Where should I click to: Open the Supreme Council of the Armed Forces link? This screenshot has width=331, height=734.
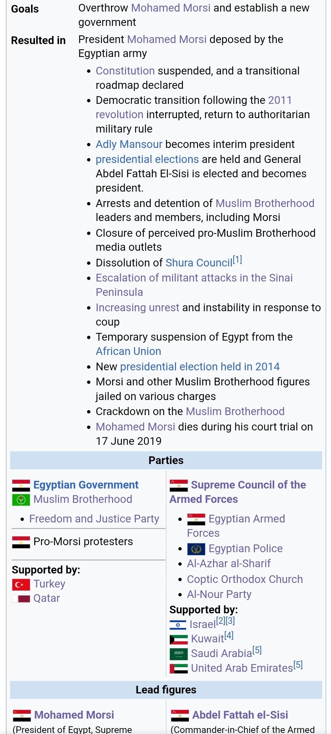tap(248, 485)
